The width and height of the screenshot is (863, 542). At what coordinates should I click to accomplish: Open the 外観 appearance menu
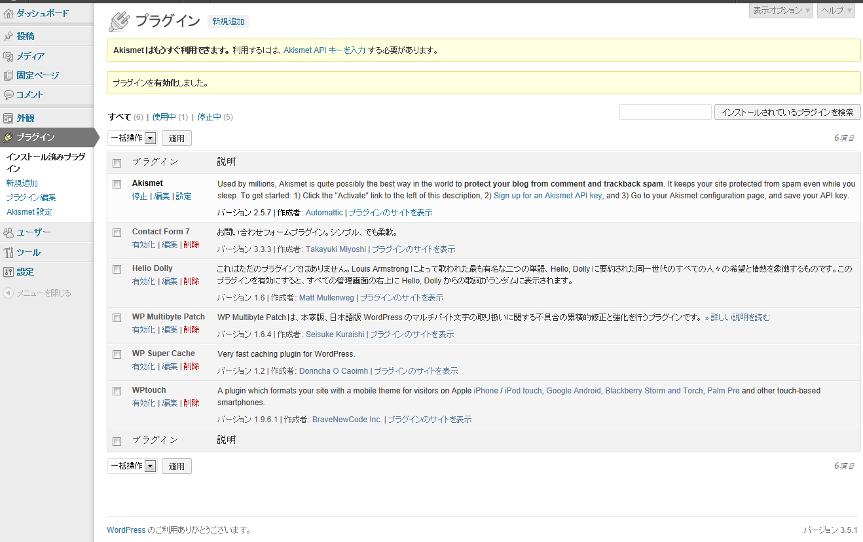(26, 118)
